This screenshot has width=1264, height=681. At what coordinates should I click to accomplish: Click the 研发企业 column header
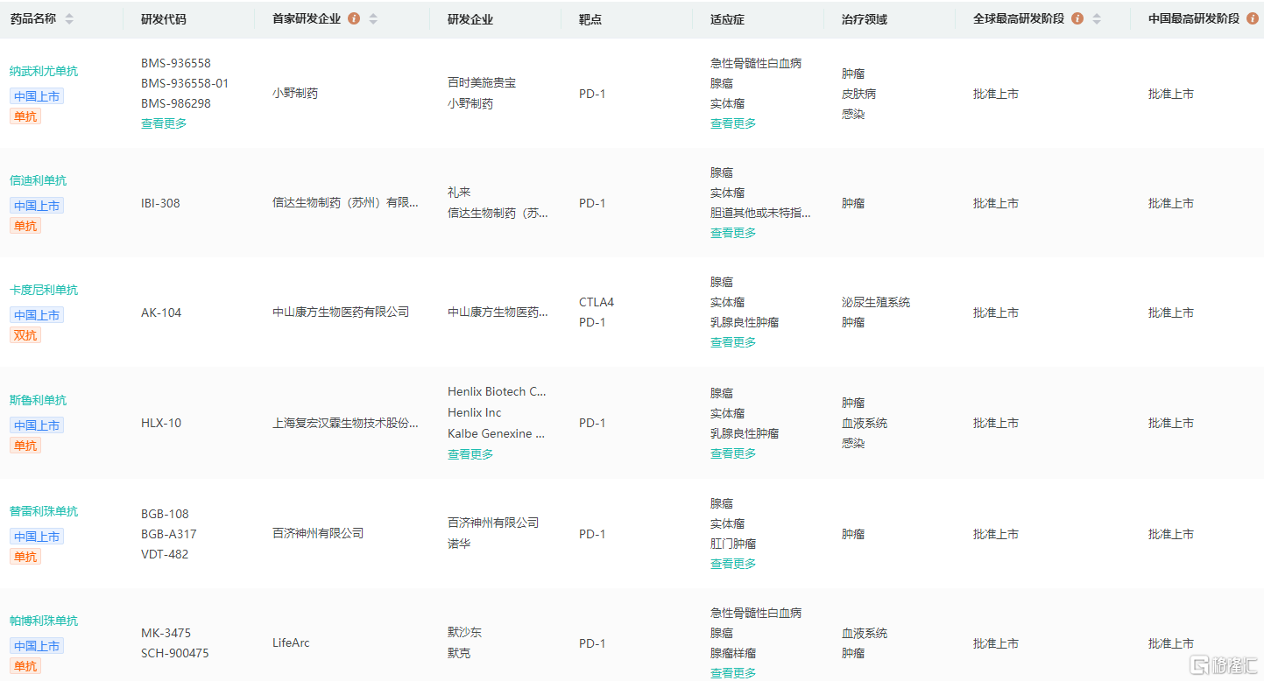[x=470, y=19]
